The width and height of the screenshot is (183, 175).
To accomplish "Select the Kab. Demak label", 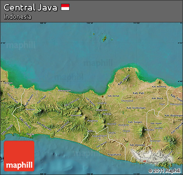I will pos(113,96).
